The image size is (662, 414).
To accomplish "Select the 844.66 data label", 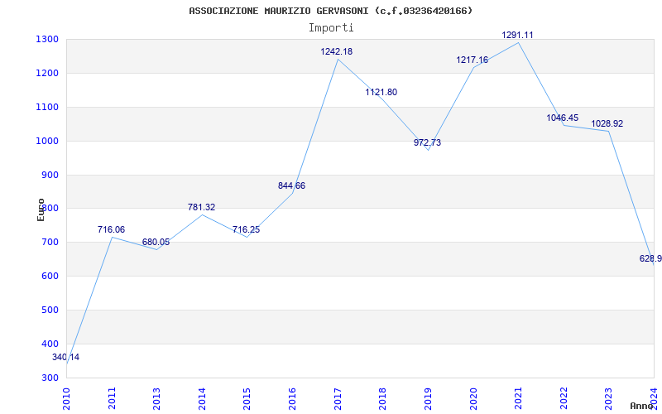I will click(x=291, y=185).
